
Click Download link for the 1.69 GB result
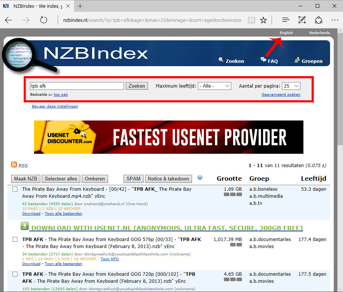point(31,214)
